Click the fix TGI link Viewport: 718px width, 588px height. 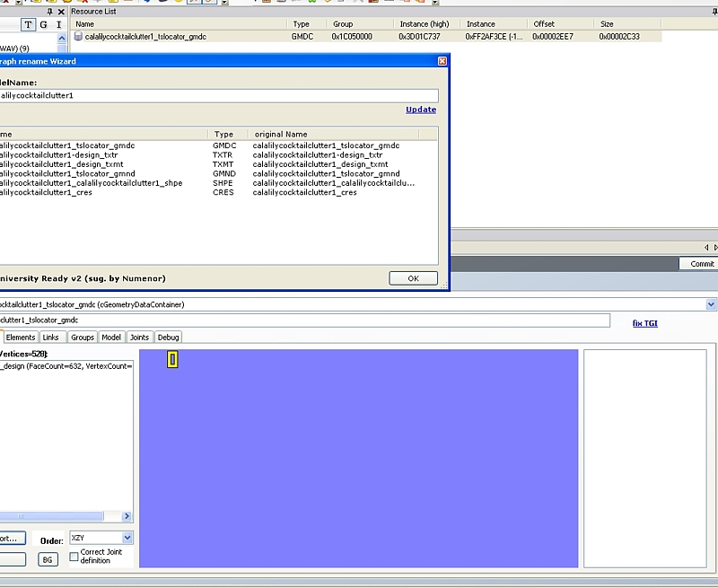pos(644,323)
